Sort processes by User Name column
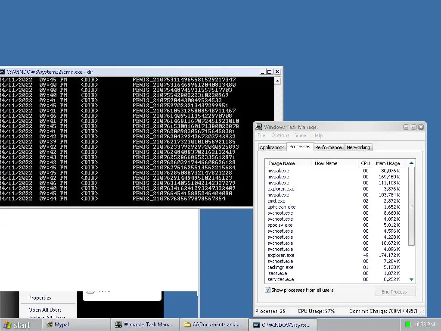441x331 pixels. pyautogui.click(x=334, y=163)
